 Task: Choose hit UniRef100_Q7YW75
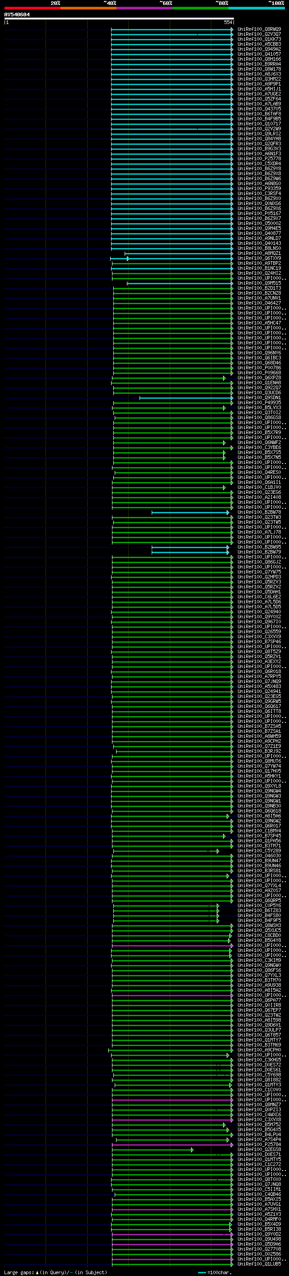(x=259, y=572)
